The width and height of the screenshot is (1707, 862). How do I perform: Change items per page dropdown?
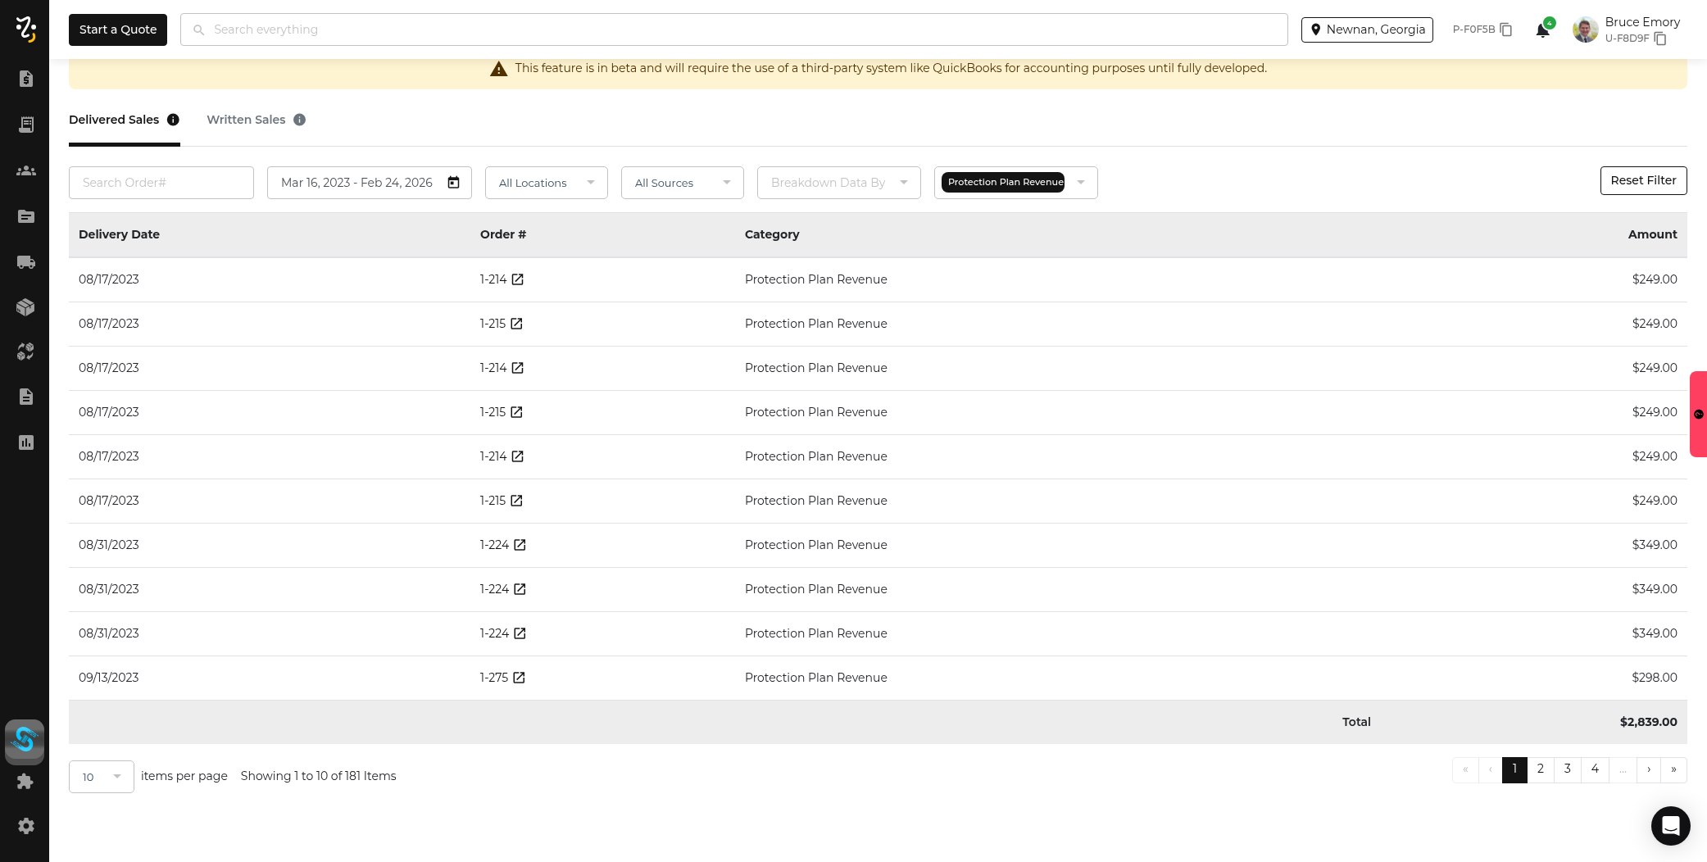pyautogui.click(x=101, y=777)
